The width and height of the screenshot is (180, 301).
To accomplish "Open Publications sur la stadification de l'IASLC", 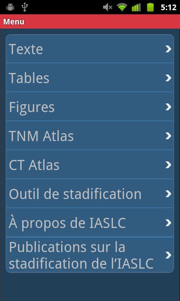I will point(90,255).
